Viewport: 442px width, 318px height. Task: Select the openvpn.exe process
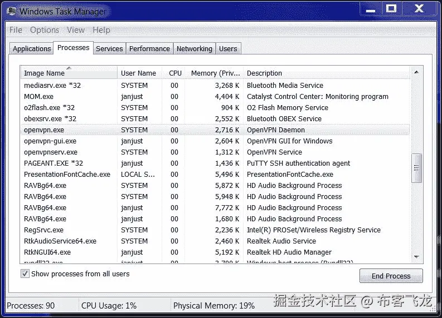(215, 130)
